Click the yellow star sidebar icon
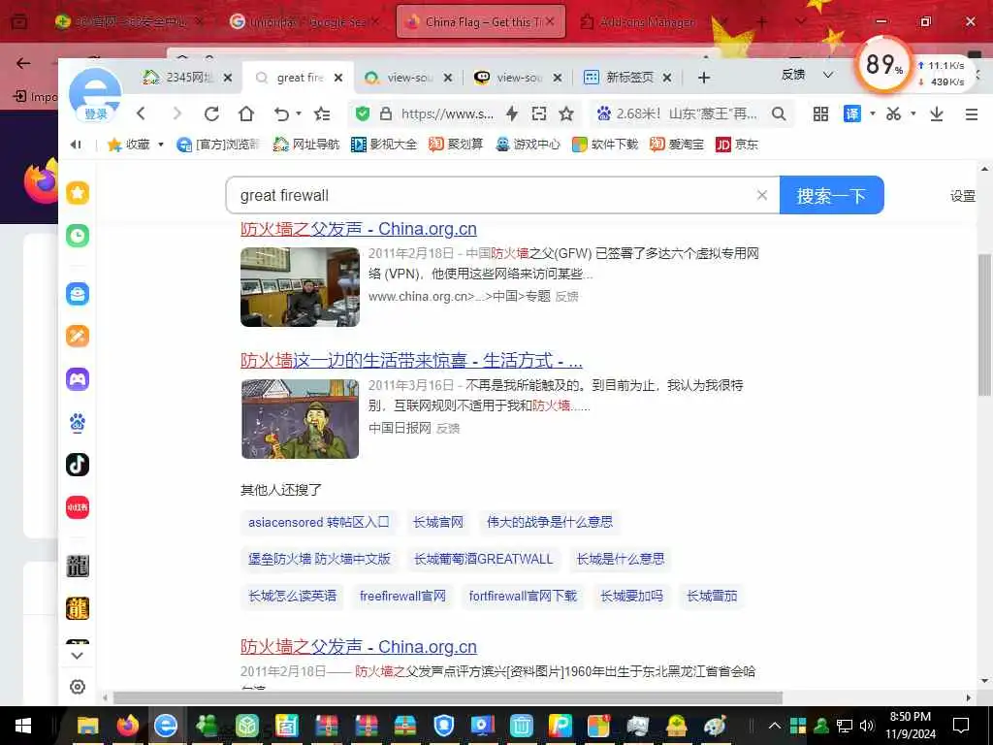The image size is (993, 745). click(x=78, y=193)
